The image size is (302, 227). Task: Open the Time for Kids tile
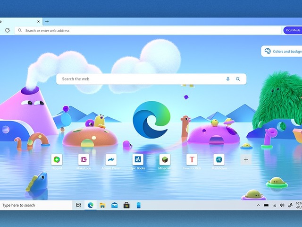click(x=192, y=159)
